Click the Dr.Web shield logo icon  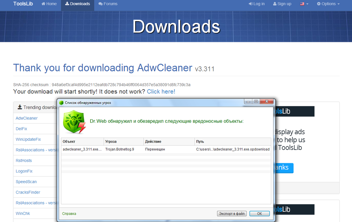(74, 122)
